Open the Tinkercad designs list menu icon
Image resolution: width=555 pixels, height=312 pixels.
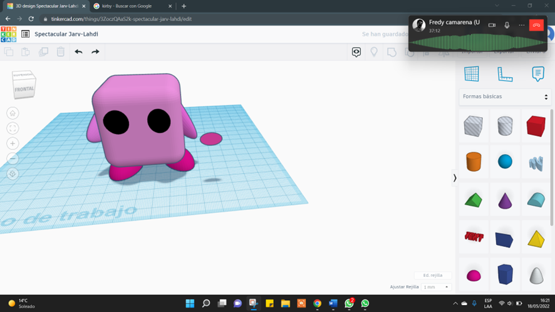pyautogui.click(x=25, y=34)
